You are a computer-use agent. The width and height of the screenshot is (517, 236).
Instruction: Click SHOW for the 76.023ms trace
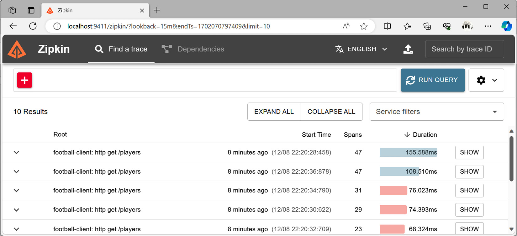[x=469, y=191]
